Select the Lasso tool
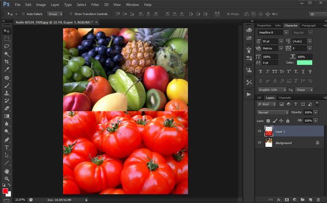 tap(7, 46)
